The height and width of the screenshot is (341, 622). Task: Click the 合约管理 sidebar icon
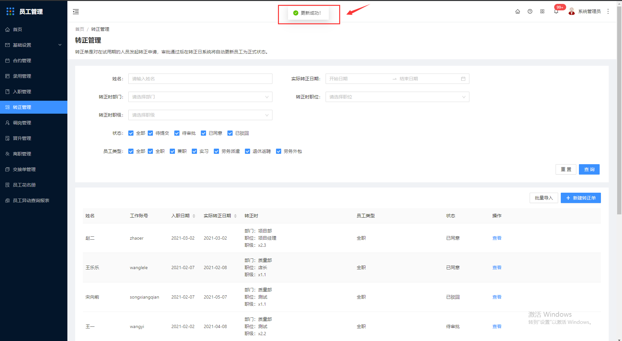tap(7, 61)
